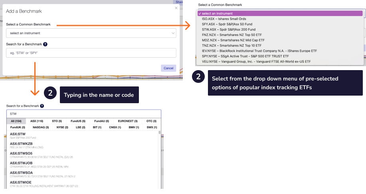Click the search field containing STW
This screenshot has width=366, height=194.
tap(83, 114)
